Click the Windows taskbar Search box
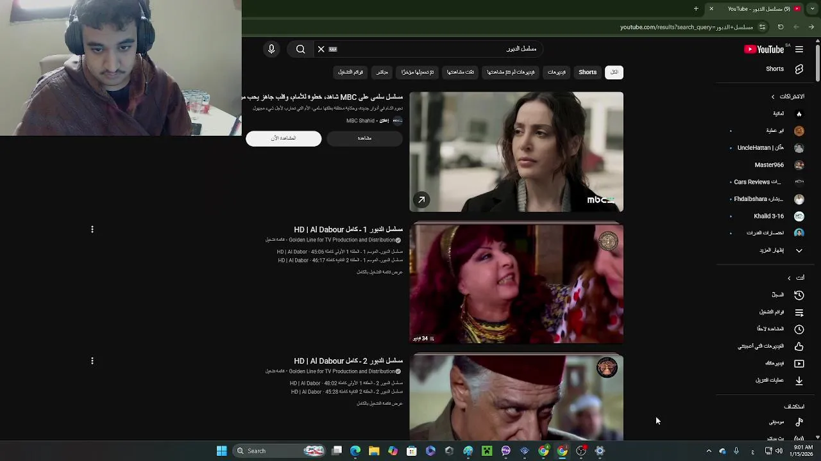The image size is (821, 461). [x=280, y=451]
